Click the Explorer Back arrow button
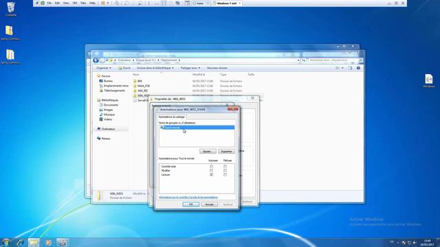The width and height of the screenshot is (440, 247). point(96,60)
